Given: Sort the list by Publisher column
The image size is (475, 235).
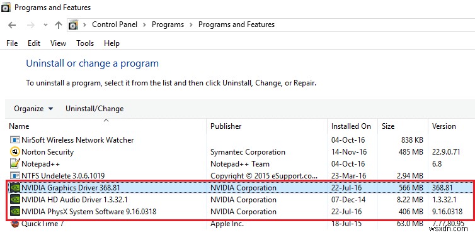Looking at the screenshot, I should coord(226,126).
